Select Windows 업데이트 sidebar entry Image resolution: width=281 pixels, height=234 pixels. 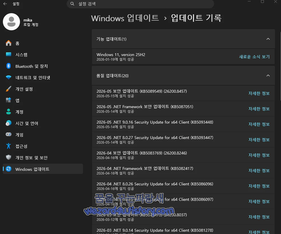[43, 169]
